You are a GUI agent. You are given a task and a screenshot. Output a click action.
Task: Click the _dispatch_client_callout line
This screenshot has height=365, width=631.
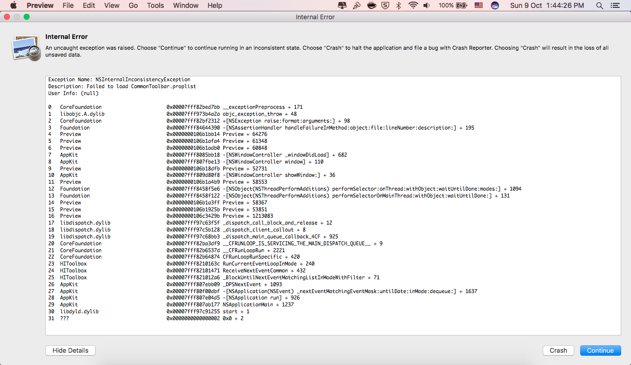(x=177, y=230)
